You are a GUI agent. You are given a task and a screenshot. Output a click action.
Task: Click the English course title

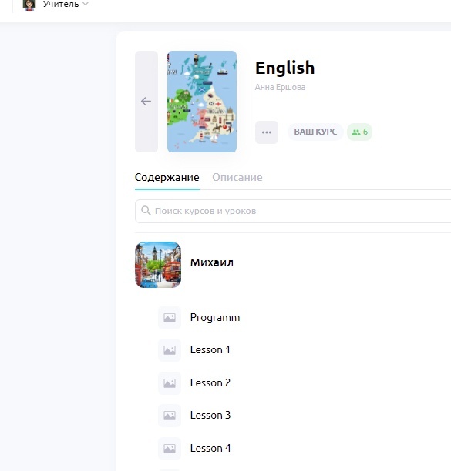point(285,68)
